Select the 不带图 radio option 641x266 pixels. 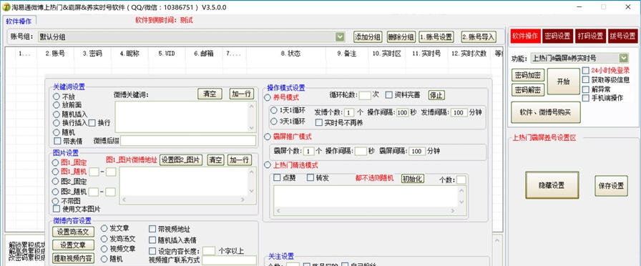(56, 201)
